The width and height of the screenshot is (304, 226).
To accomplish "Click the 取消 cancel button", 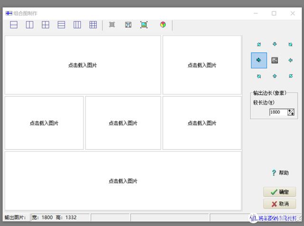I will (x=279, y=204).
